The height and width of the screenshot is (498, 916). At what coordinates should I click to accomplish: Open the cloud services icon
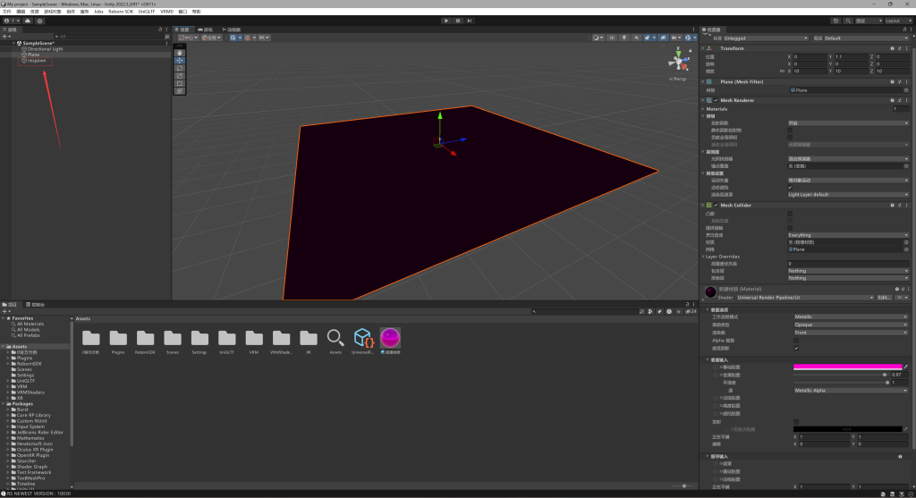[28, 20]
